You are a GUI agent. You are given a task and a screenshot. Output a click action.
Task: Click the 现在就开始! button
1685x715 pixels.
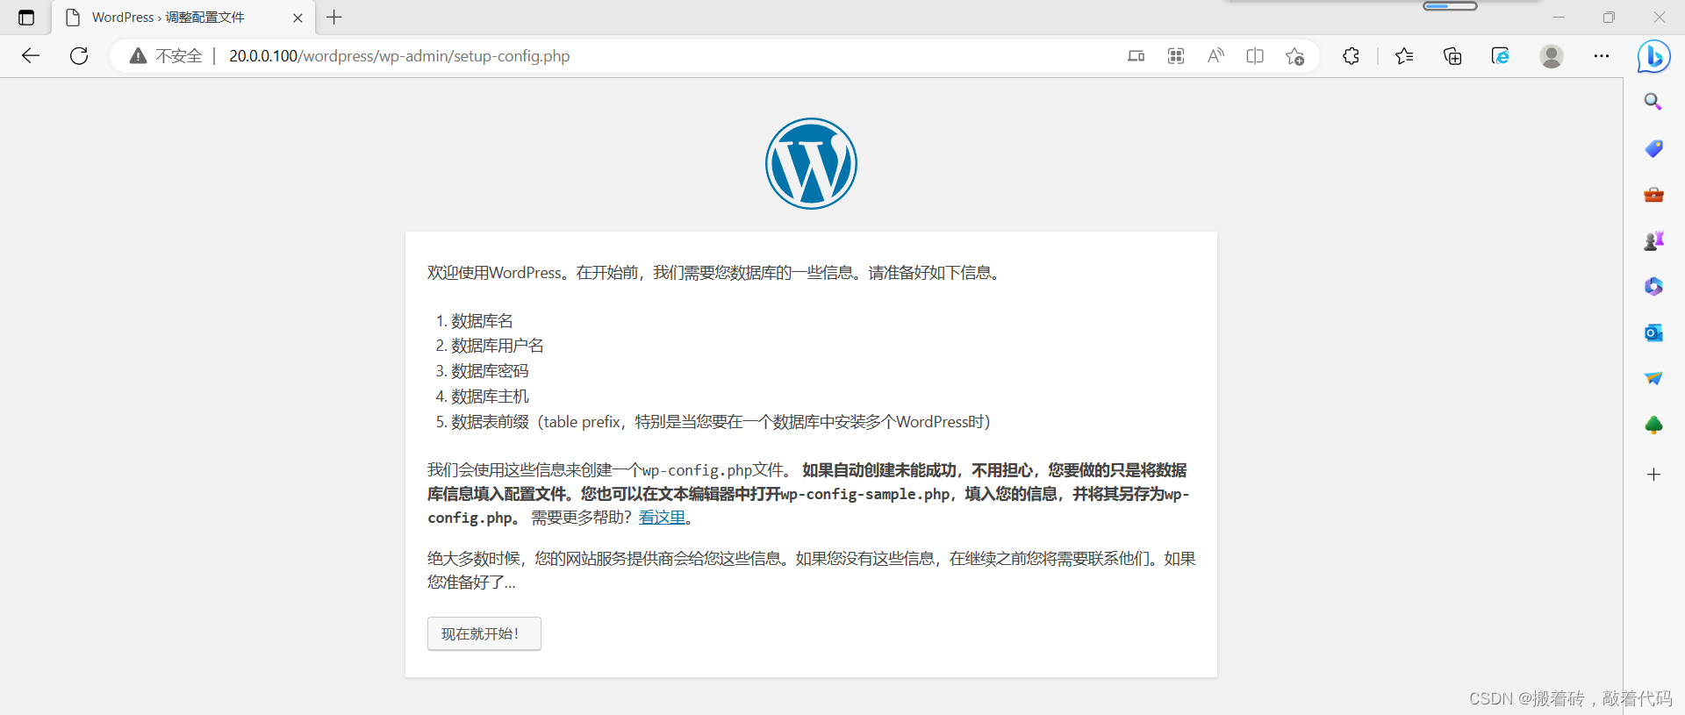coord(484,633)
